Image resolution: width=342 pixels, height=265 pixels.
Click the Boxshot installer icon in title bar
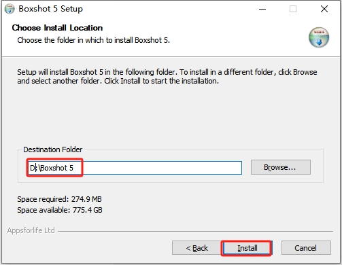point(10,9)
